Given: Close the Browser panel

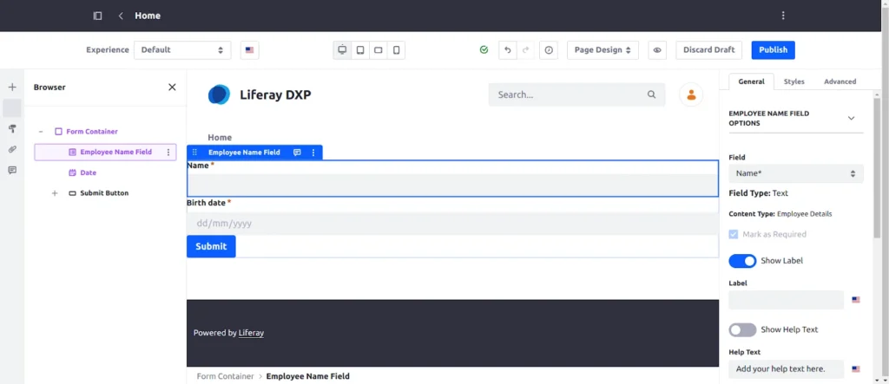Looking at the screenshot, I should [x=172, y=88].
